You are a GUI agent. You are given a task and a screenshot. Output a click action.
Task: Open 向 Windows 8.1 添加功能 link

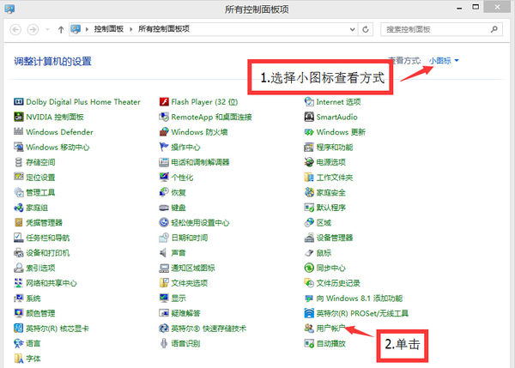point(360,298)
